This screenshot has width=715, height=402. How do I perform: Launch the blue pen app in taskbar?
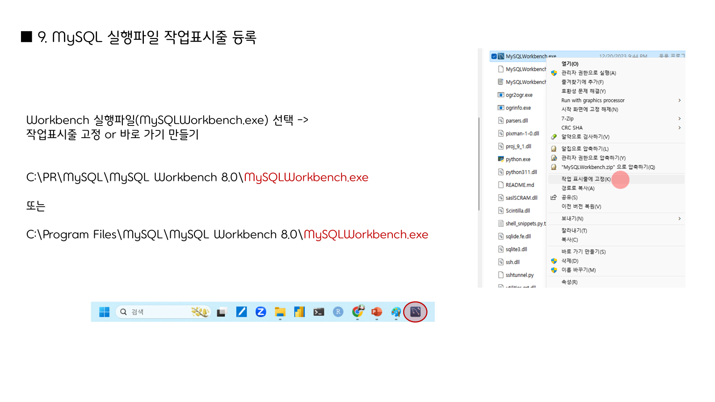(x=241, y=312)
